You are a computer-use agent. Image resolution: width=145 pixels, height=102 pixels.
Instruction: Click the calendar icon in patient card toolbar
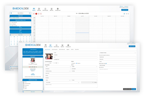[x=33, y=67]
